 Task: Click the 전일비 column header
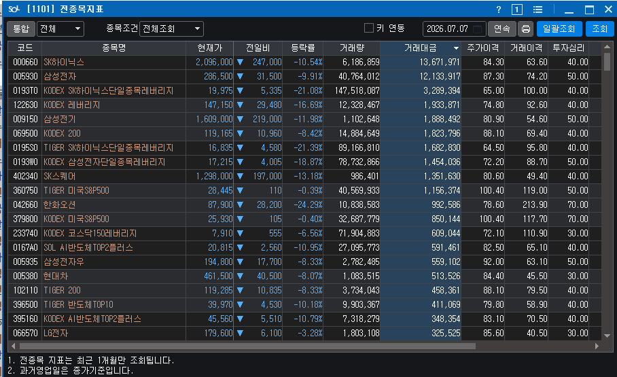[x=258, y=48]
